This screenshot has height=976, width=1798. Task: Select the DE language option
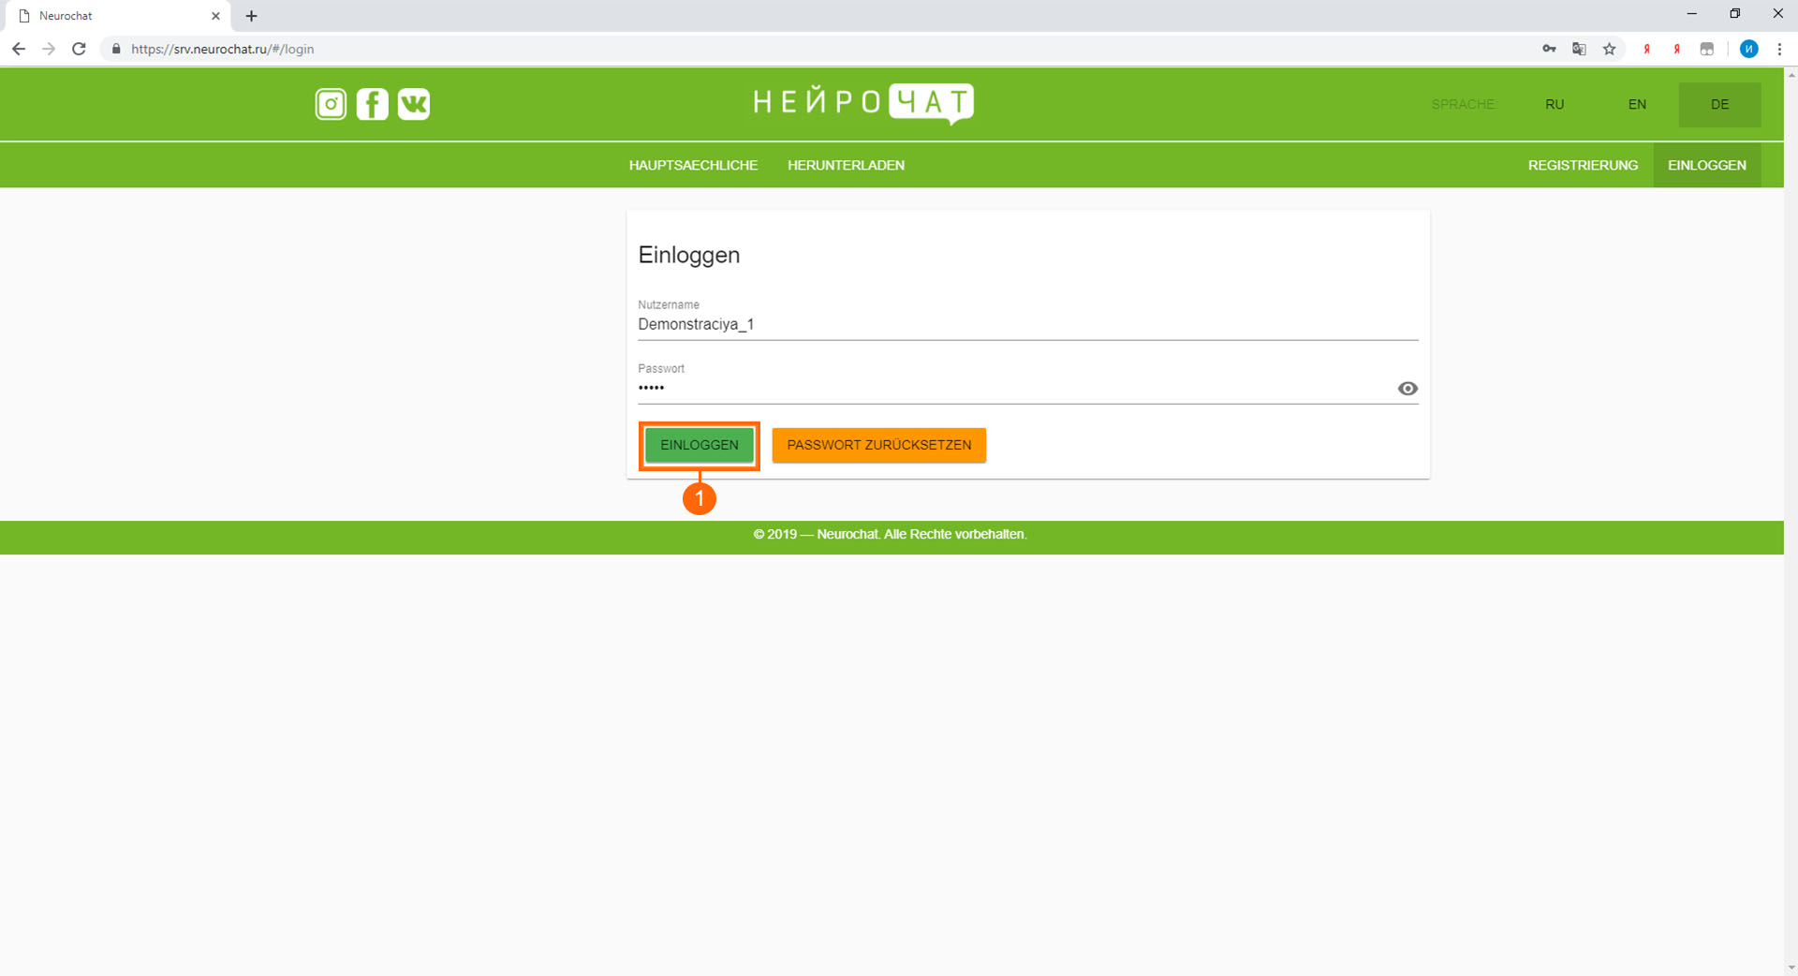[1719, 105]
